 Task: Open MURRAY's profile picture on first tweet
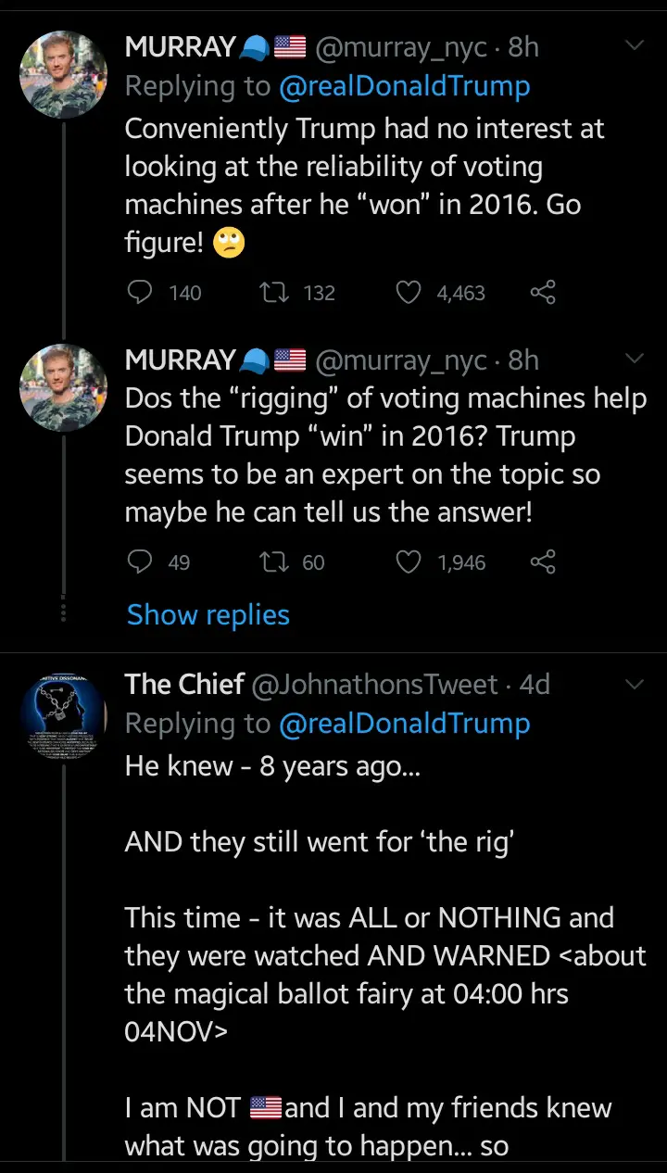63,74
